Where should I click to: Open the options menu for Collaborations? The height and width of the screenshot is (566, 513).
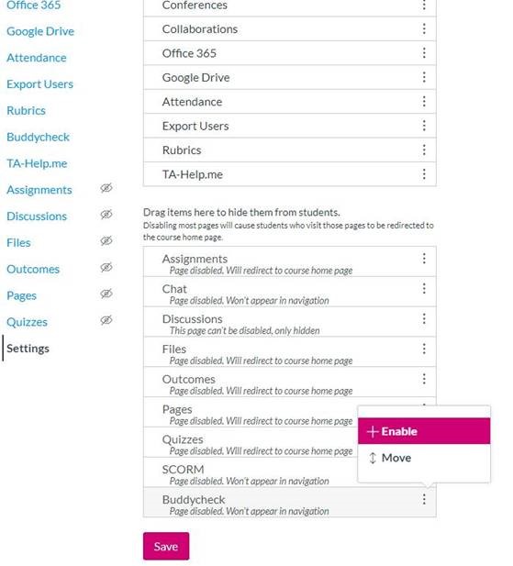[424, 28]
